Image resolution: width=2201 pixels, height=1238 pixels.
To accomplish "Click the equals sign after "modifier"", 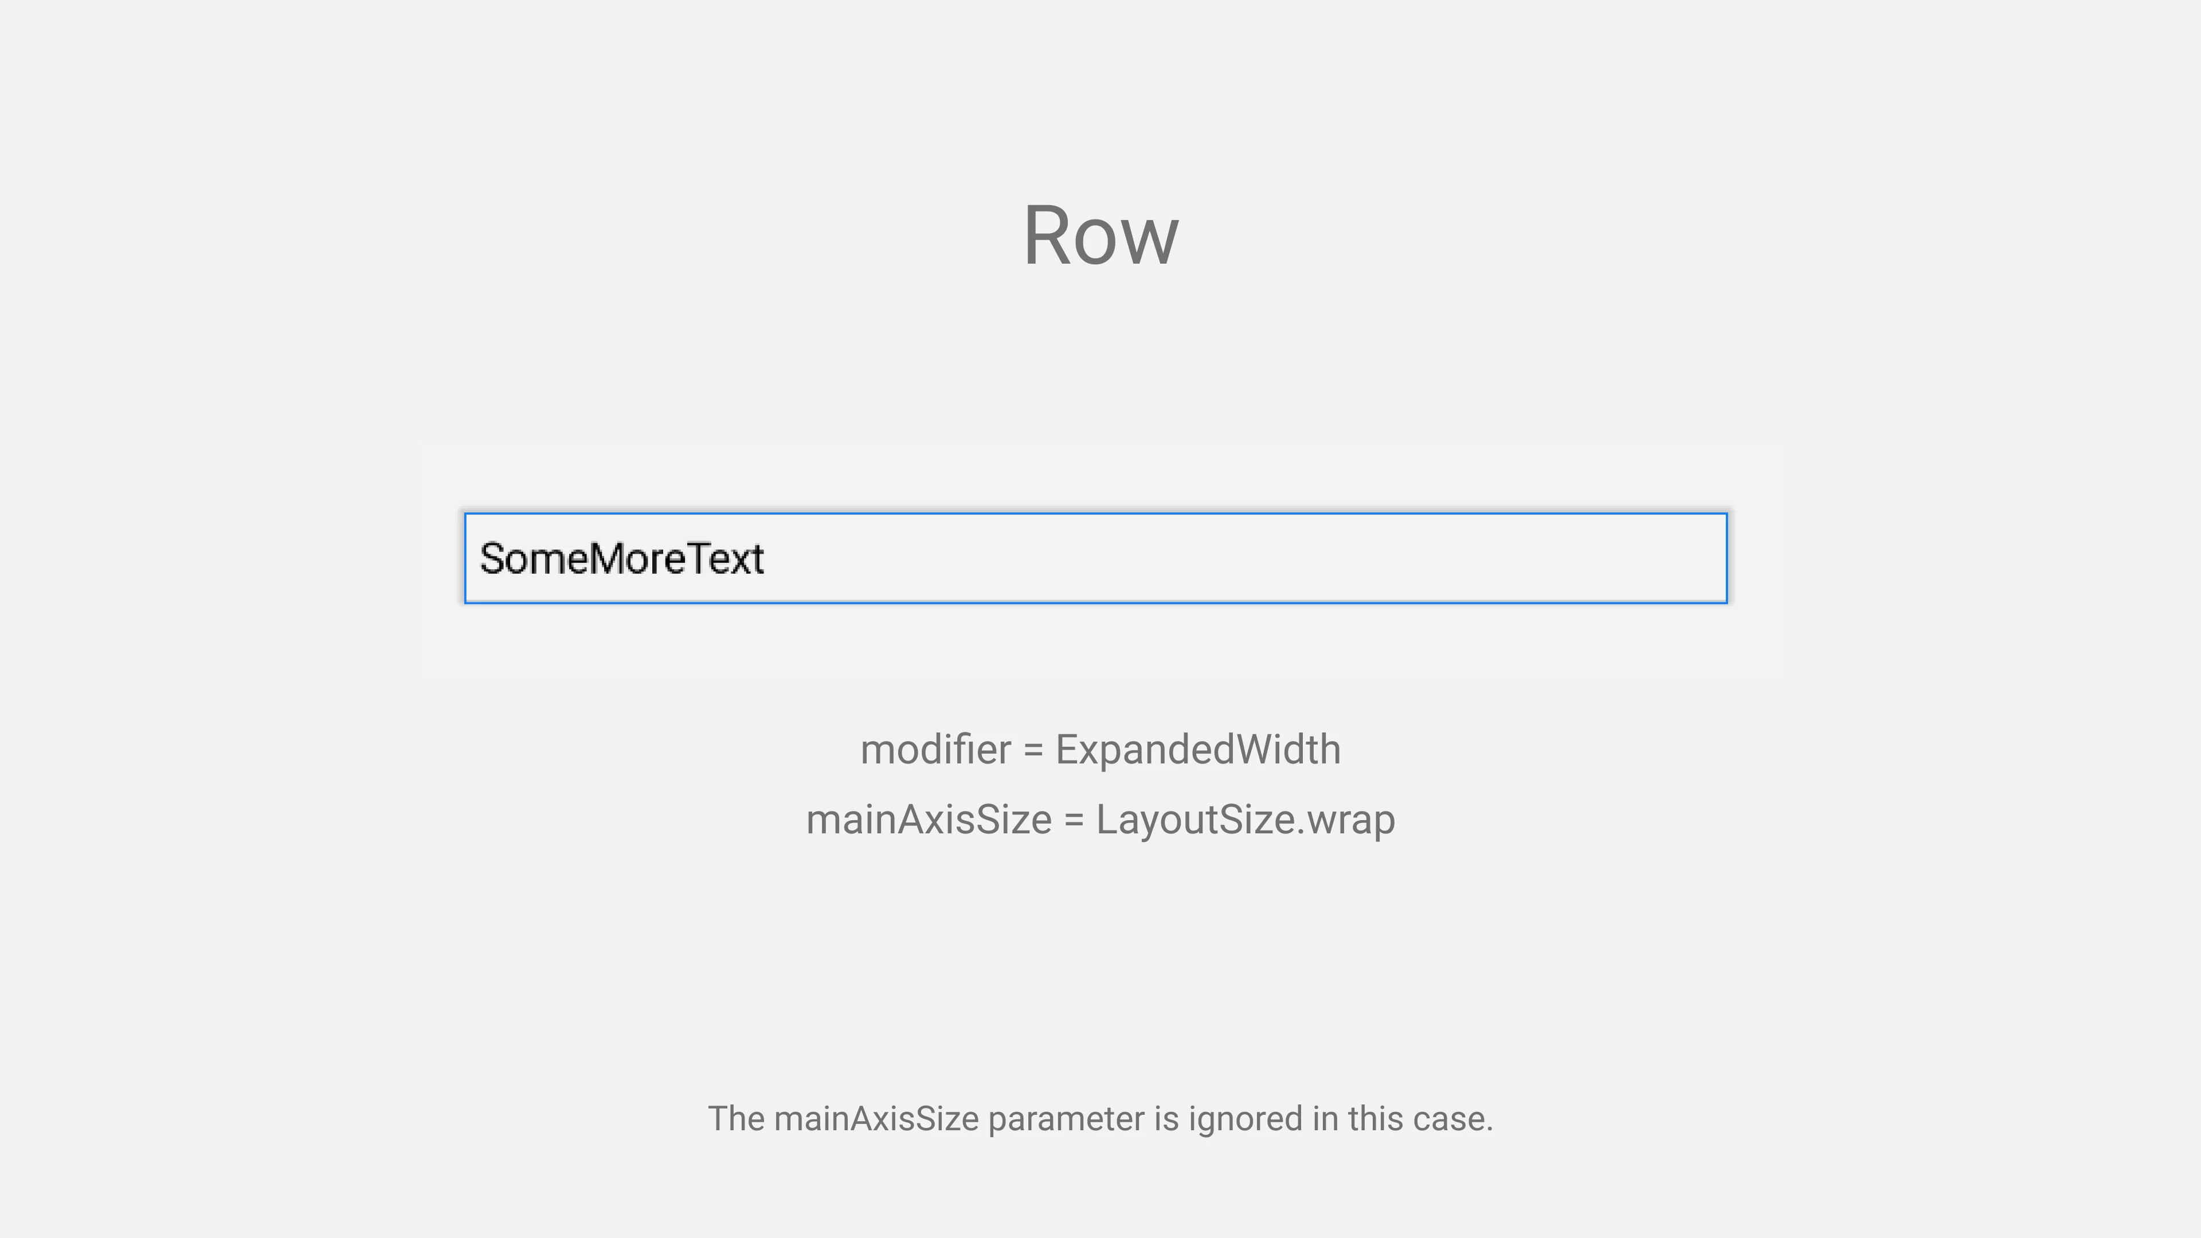I will click(x=1033, y=750).
